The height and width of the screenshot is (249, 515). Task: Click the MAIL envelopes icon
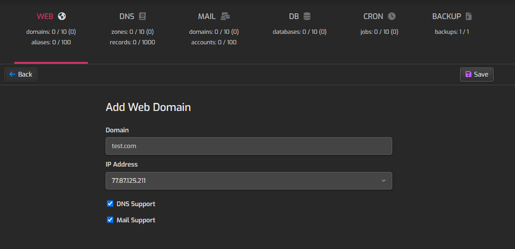pos(225,16)
